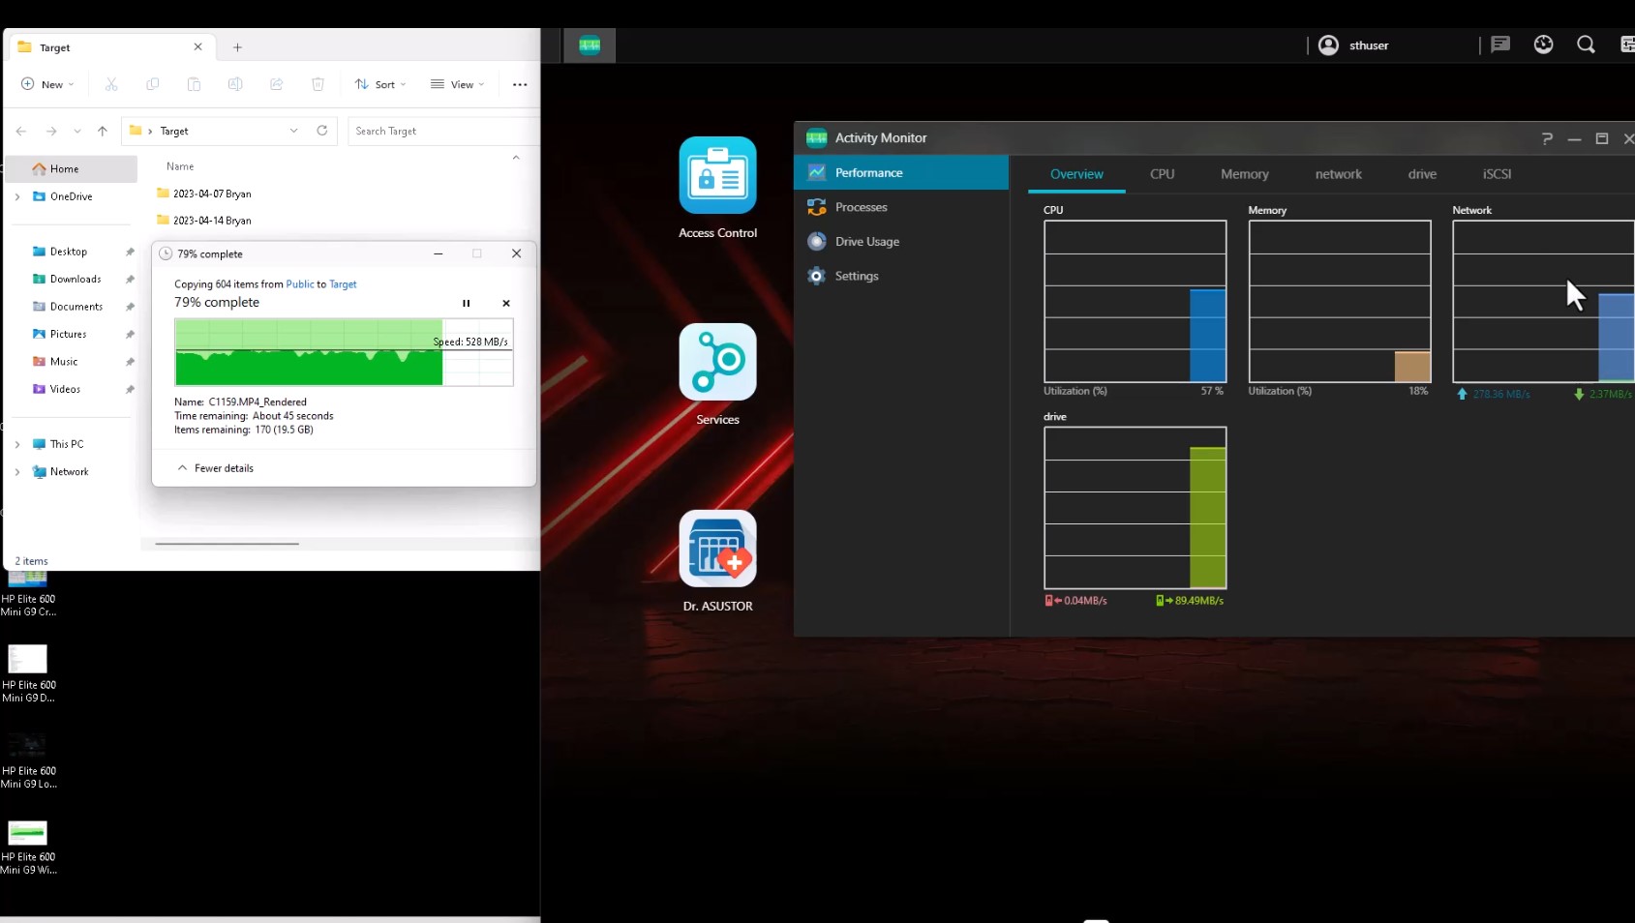Expand the This PC tree node
This screenshot has width=1635, height=923.
[x=17, y=444]
